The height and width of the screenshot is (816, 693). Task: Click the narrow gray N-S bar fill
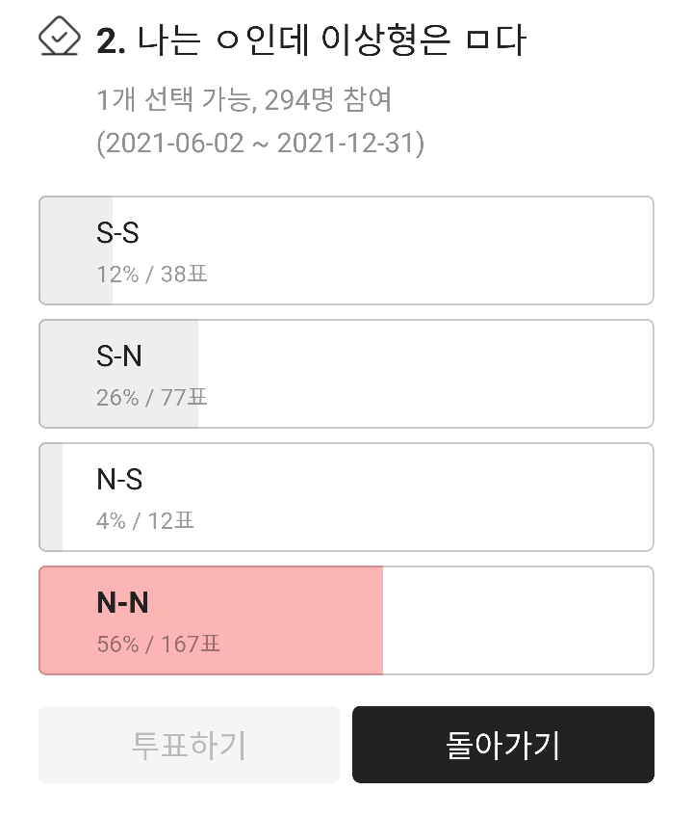(52, 496)
